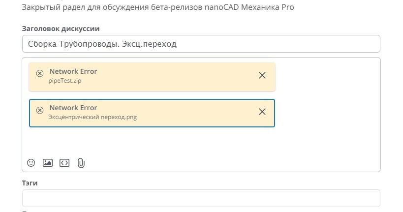Remove the failed Эксцентрический переход.png upload
Screen dimensions: 403x212
262,112
